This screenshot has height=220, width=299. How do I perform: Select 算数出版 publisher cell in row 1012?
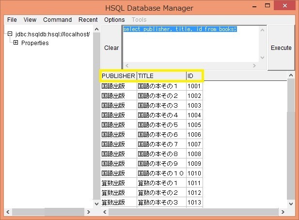119,192
